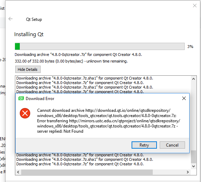
Task: Click log scrollbar up arrow
Action: pos(194,79)
